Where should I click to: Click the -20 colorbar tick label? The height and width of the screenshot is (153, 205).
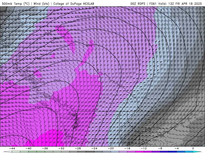click(111, 148)
